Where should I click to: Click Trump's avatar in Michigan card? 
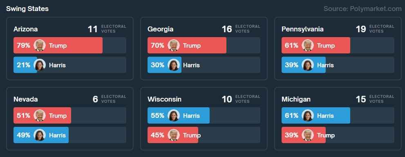[308, 135]
